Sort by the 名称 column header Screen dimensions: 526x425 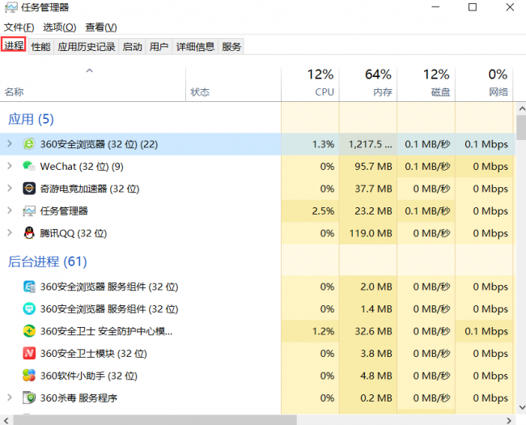pos(93,84)
